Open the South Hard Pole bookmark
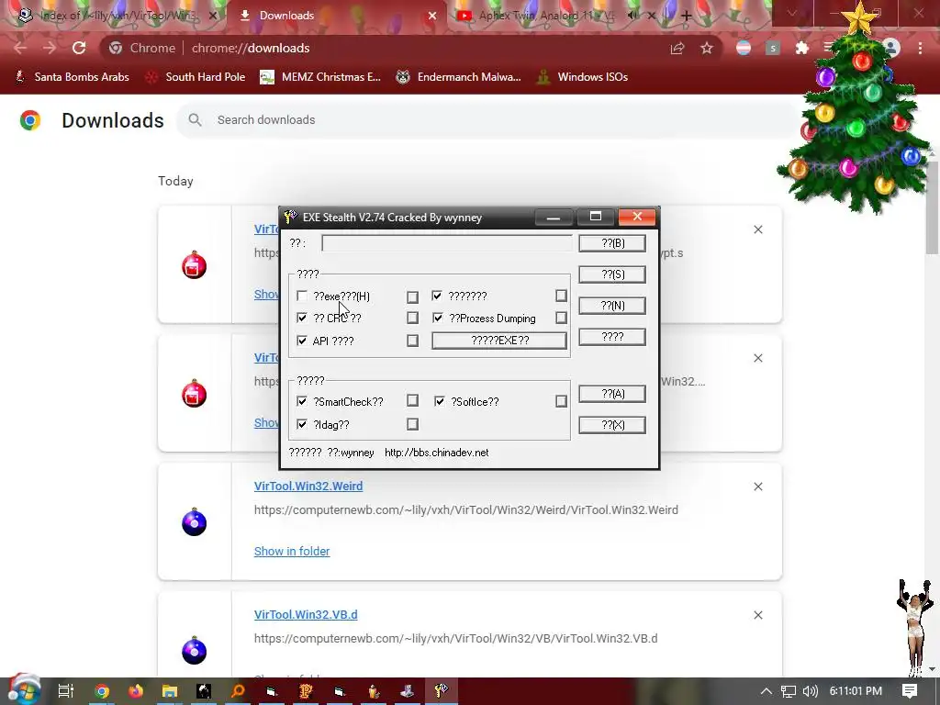940x705 pixels. 196,77
